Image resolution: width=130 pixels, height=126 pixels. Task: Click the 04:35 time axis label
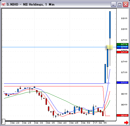pos(51,123)
